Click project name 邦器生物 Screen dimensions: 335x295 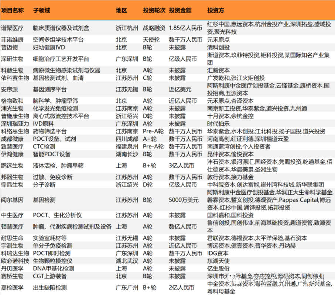(12, 177)
